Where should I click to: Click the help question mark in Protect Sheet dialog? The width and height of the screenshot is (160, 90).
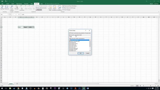click(x=85, y=30)
